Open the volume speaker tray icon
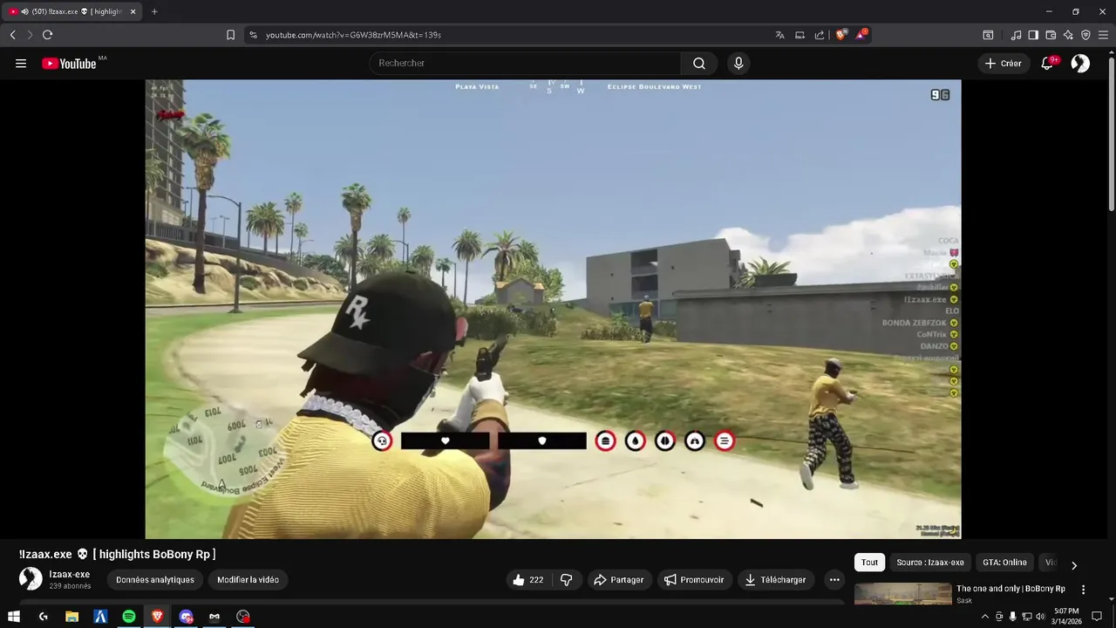The width and height of the screenshot is (1116, 628). pyautogui.click(x=1039, y=617)
